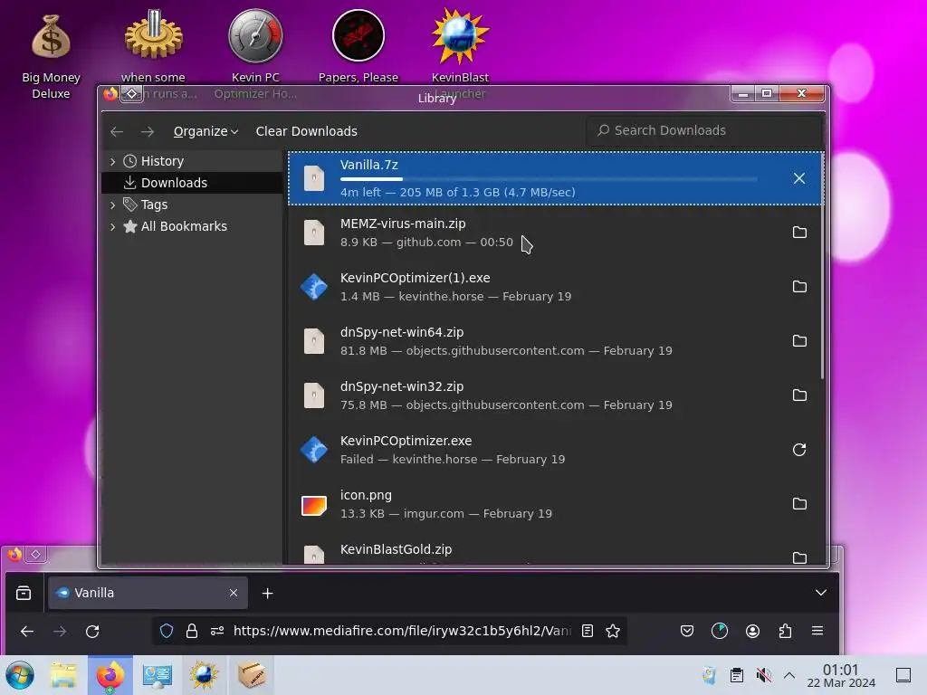The image size is (927, 695).
Task: Retry the failed KevinPCOptimizer.exe download
Action: coord(799,450)
